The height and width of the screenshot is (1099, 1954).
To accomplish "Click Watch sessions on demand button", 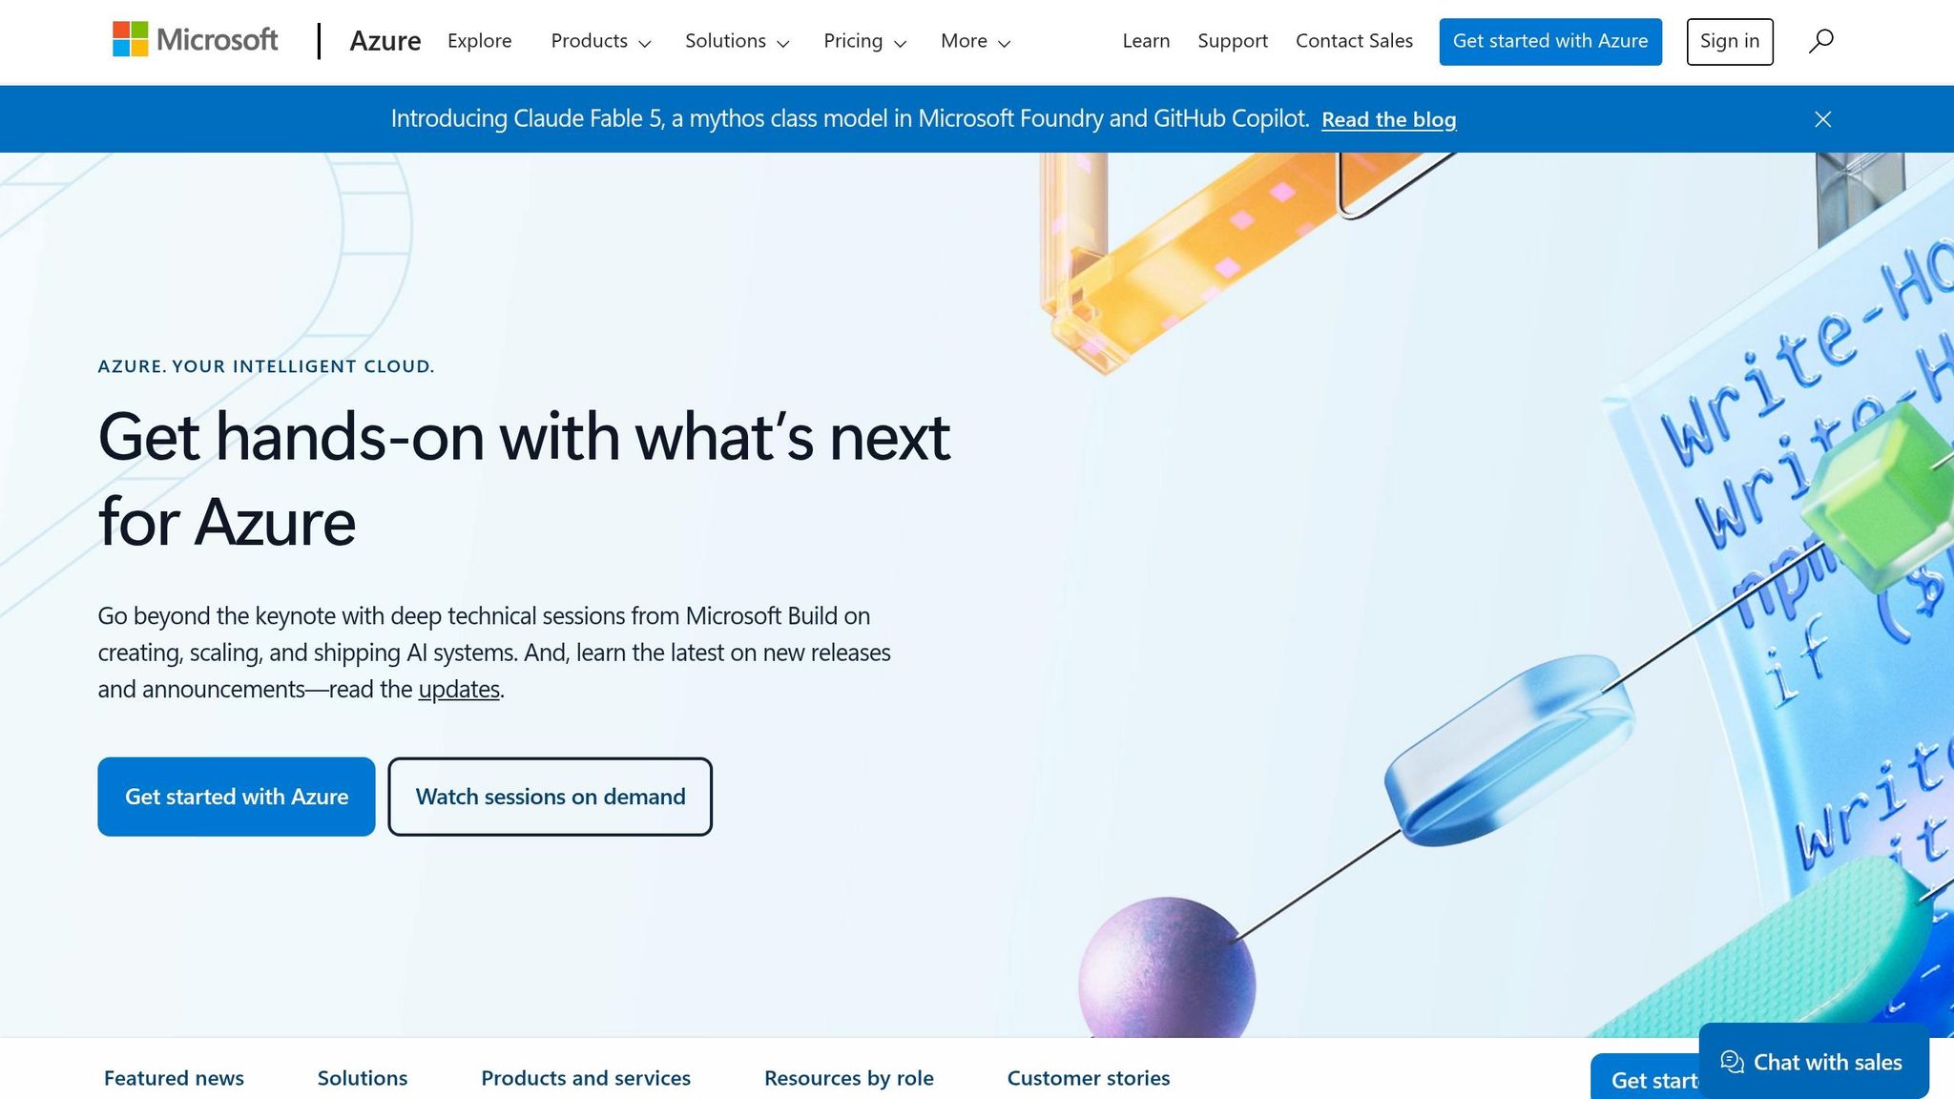I will point(550,797).
